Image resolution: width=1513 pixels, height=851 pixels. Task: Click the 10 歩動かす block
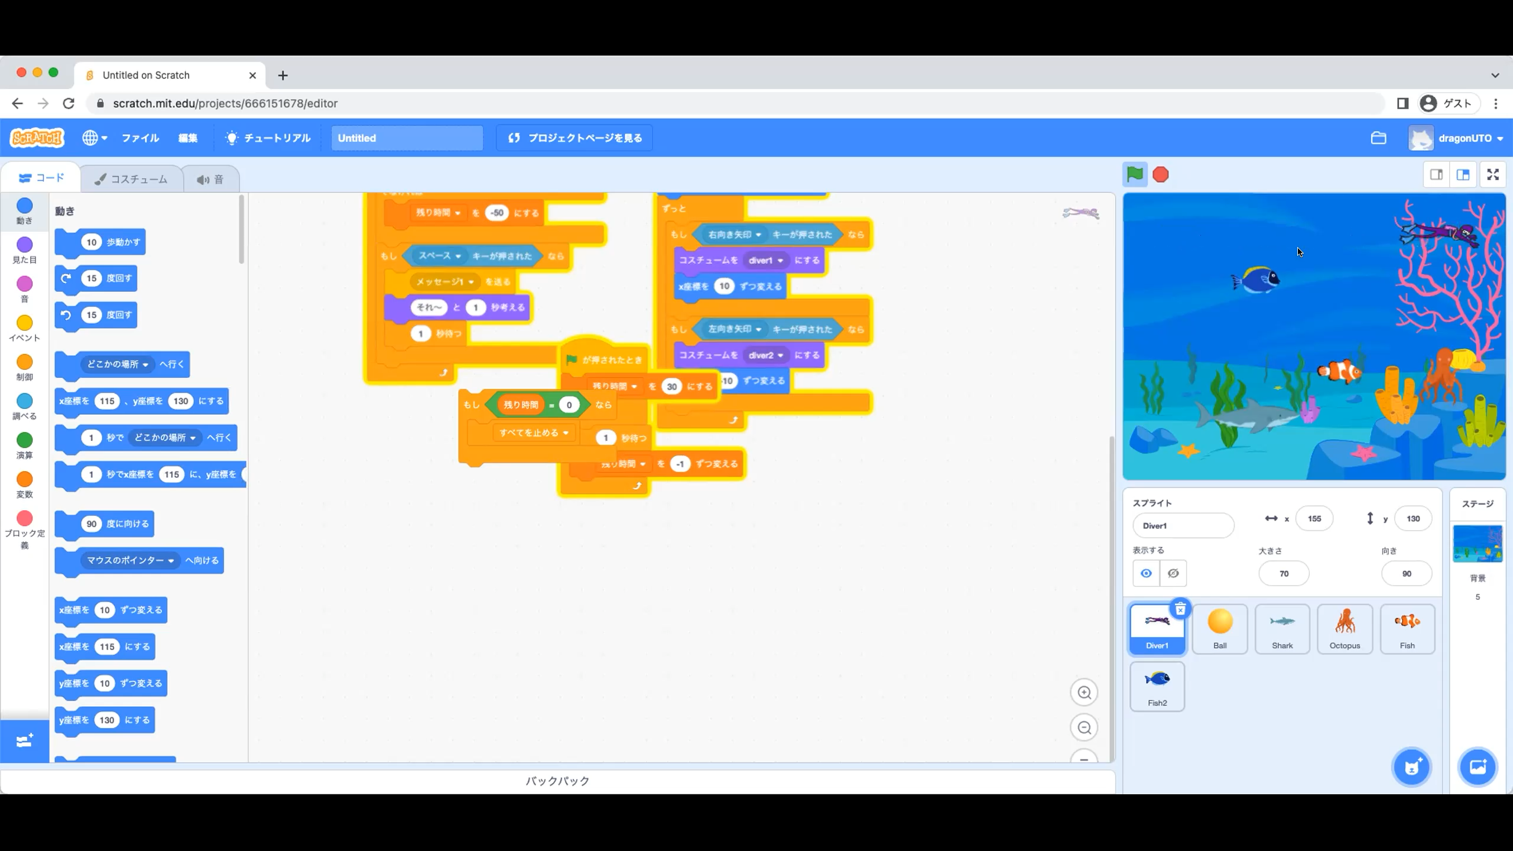pos(100,242)
